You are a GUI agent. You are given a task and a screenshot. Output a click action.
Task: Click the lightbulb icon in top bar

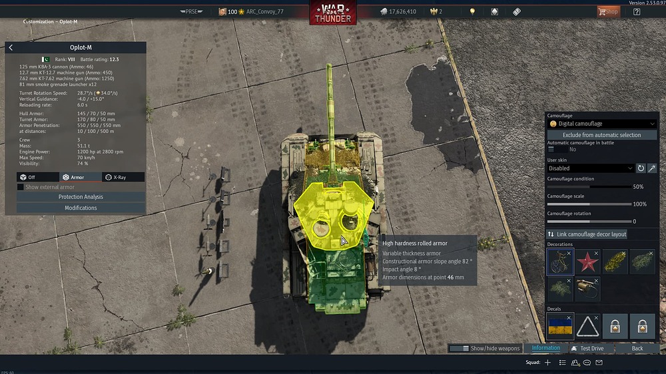tap(472, 11)
